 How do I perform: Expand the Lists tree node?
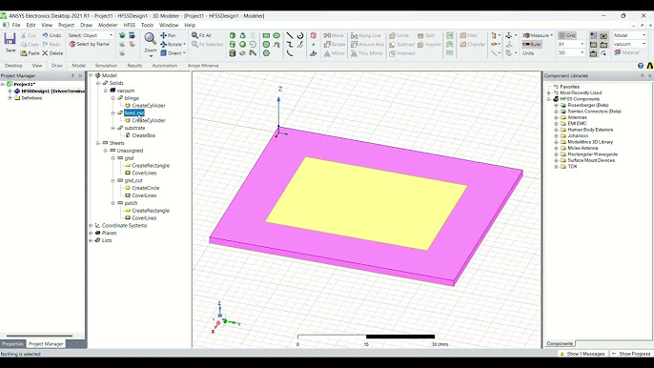pos(91,241)
